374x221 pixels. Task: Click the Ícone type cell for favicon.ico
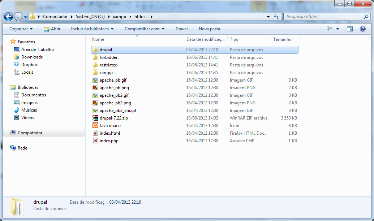coord(235,126)
